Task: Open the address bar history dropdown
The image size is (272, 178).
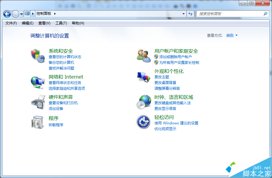Action: click(183, 14)
